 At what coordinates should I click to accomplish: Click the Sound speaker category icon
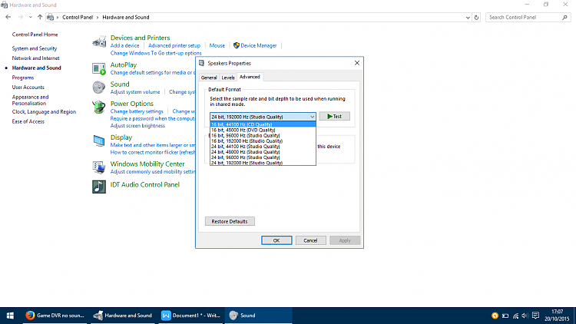(99, 88)
